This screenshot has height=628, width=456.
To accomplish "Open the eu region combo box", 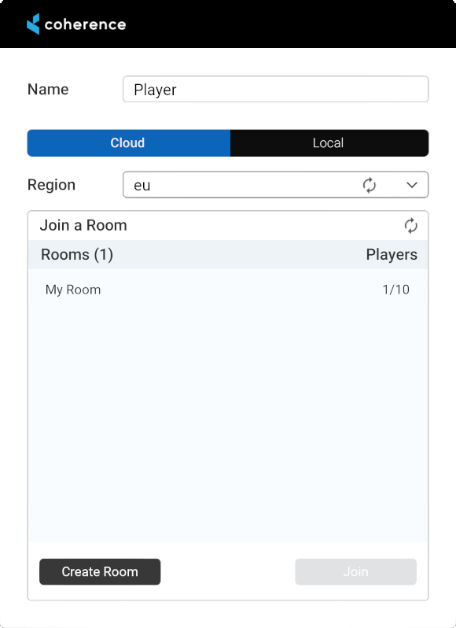I will tap(276, 185).
